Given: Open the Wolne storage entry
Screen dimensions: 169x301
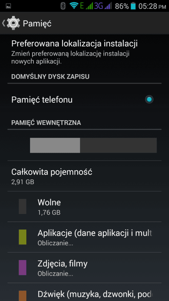Looking at the screenshot, I should tap(84, 207).
